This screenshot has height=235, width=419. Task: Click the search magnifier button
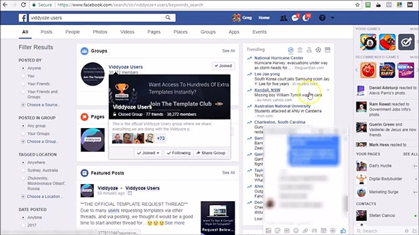coord(168,18)
